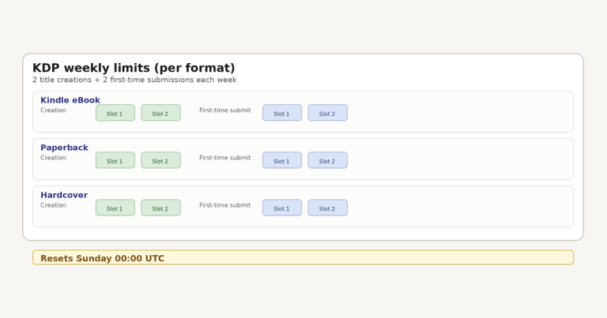Click Kindle eBook Creation Slot 2

(160, 113)
